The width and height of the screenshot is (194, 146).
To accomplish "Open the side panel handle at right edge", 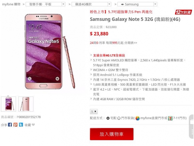I will 191,126.
